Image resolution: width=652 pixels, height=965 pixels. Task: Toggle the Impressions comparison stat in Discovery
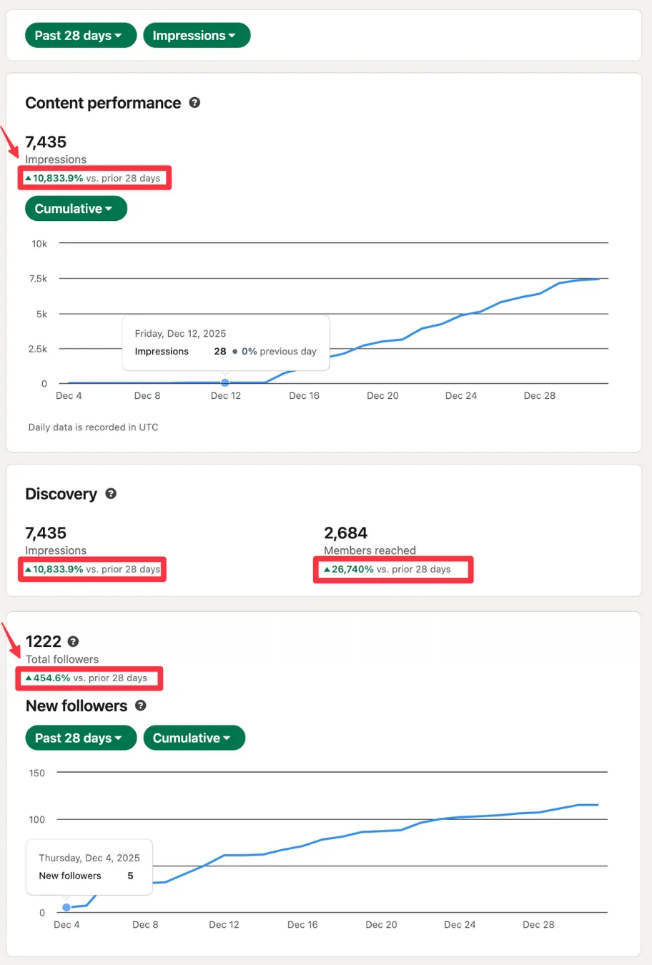pyautogui.click(x=92, y=569)
